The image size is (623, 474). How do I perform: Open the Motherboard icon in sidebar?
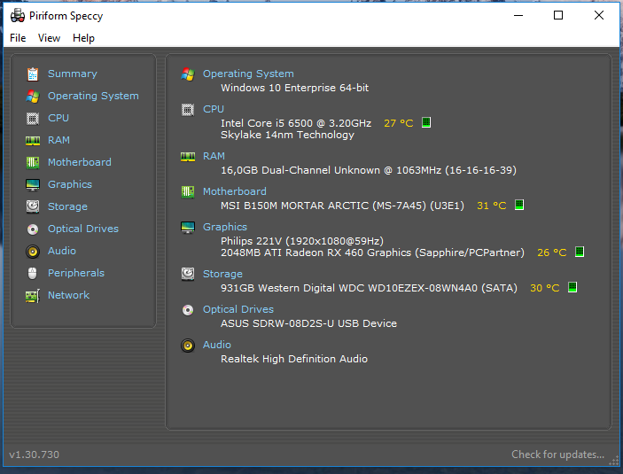pos(33,162)
